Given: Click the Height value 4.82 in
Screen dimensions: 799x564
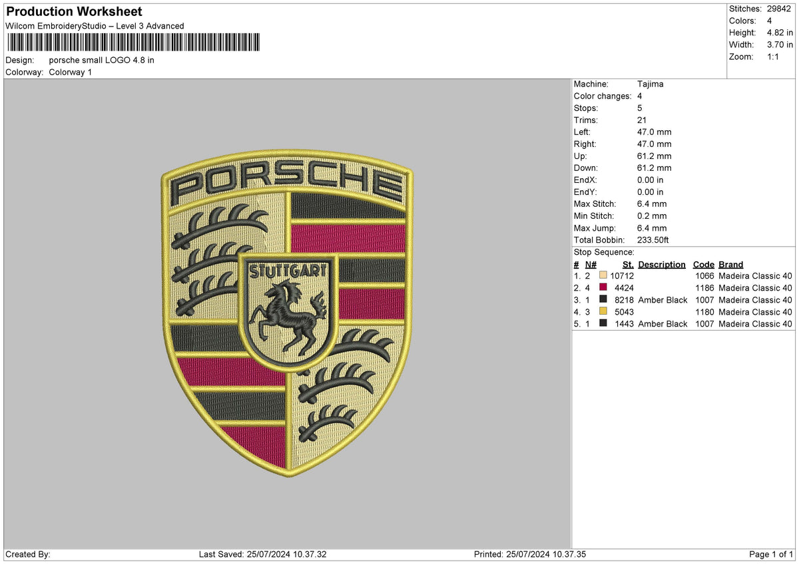Looking at the screenshot, I should (x=780, y=33).
